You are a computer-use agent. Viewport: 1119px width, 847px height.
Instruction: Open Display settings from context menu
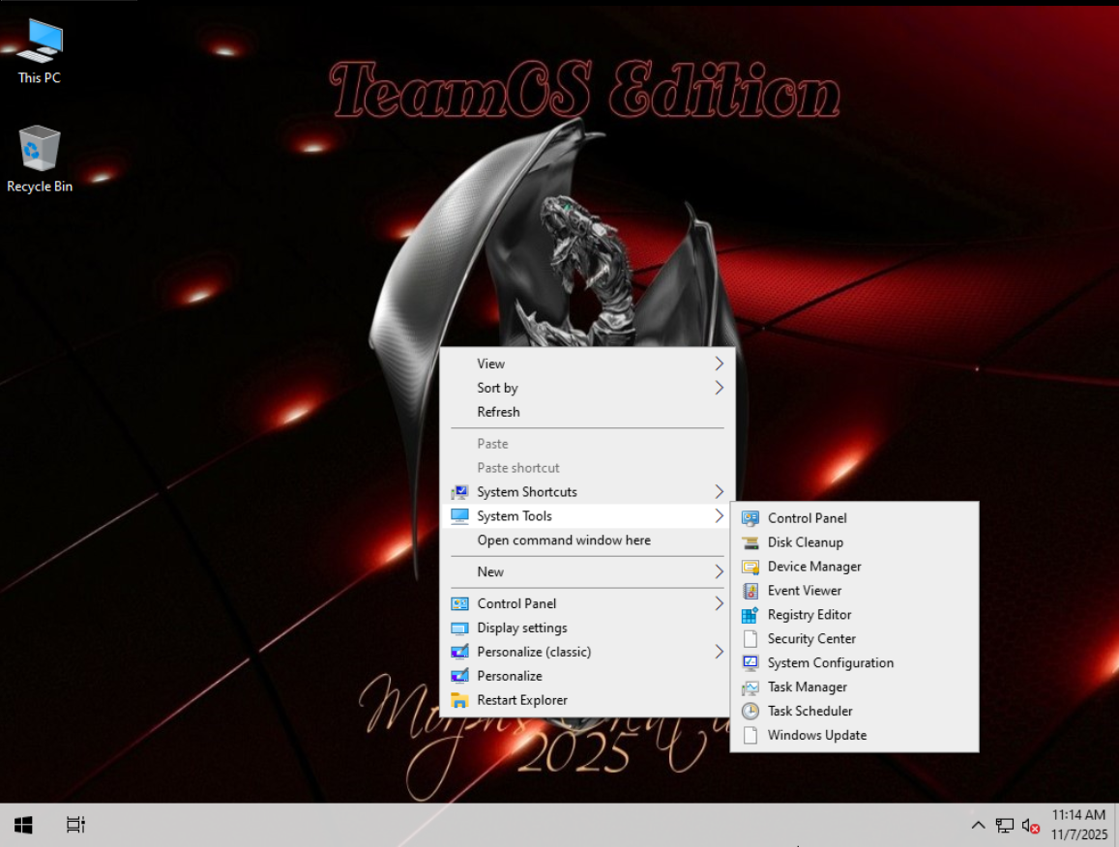point(521,628)
